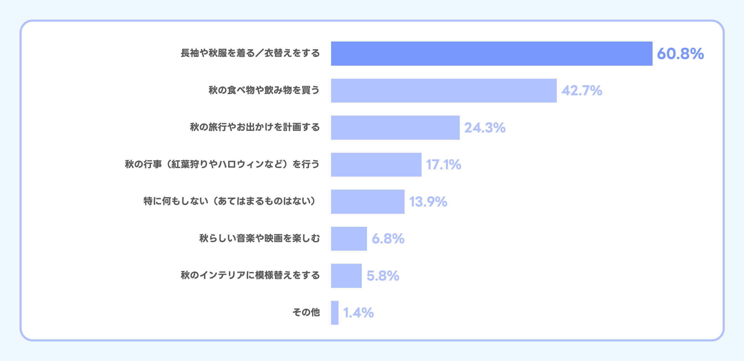Select the 13.9% bar
Image resolution: width=744 pixels, height=361 pixels.
coord(368,202)
